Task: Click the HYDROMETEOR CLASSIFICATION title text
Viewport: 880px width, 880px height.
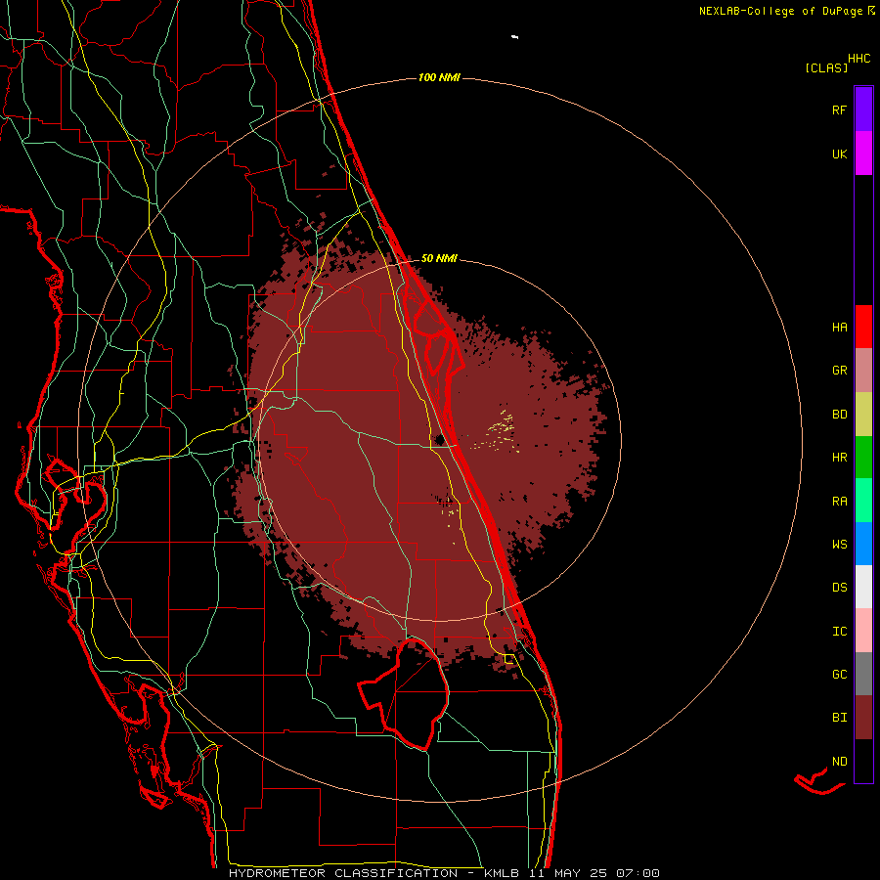Action: (343, 873)
